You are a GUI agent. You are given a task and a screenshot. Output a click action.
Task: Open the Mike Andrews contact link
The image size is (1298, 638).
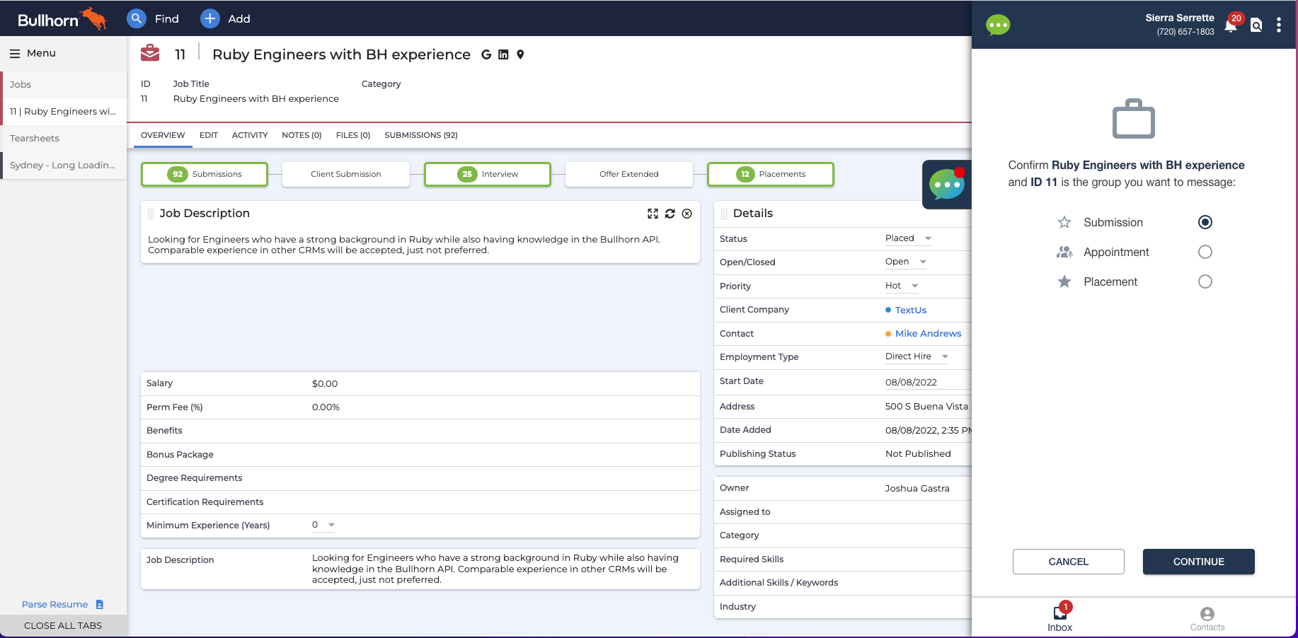928,333
